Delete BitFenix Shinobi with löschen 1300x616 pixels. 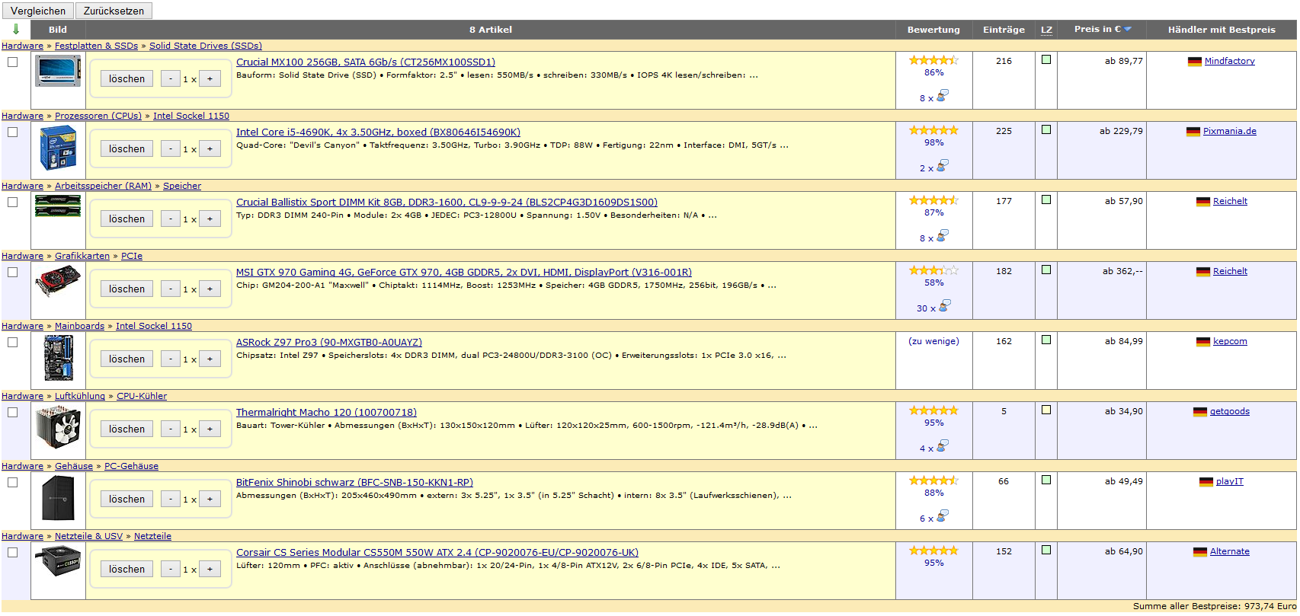coord(126,499)
